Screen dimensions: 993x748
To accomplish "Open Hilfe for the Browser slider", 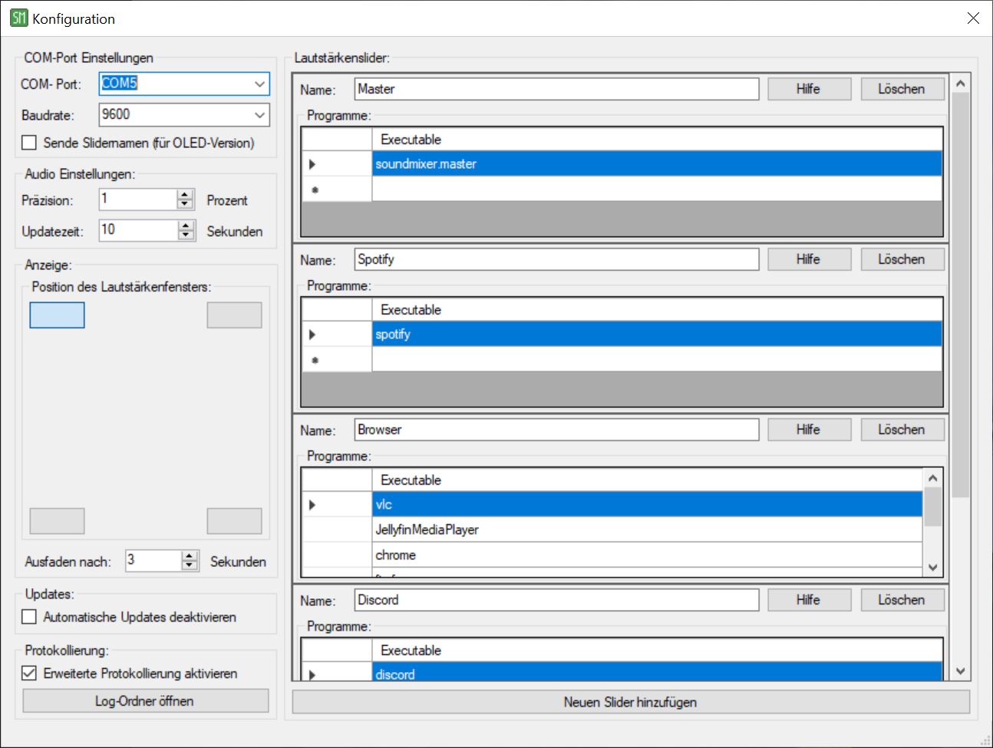I will click(810, 430).
